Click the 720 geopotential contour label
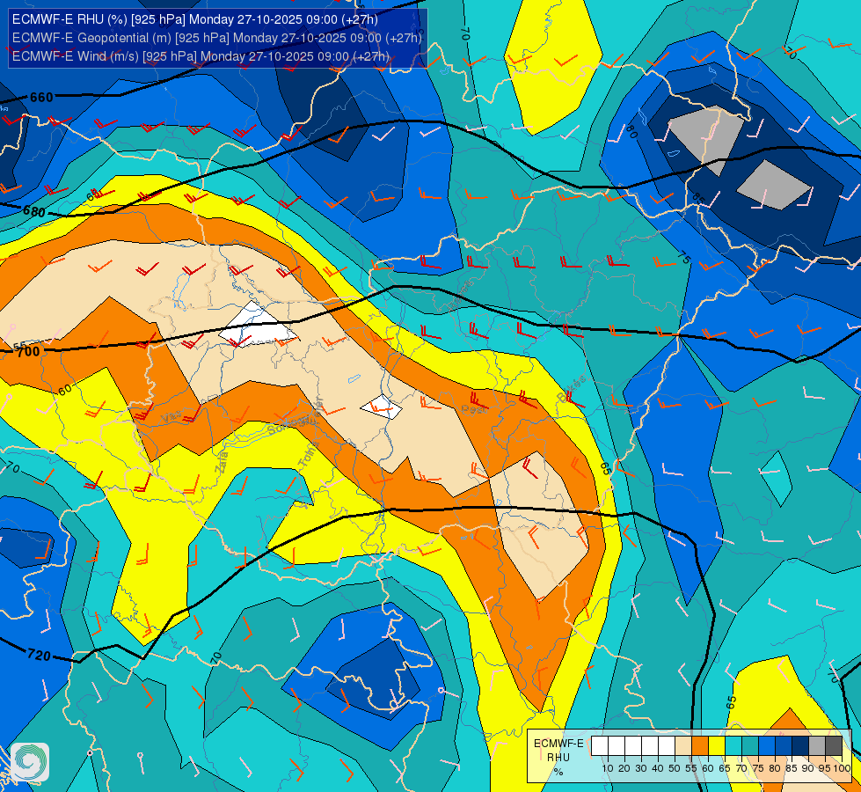861x792 pixels. pos(39,655)
